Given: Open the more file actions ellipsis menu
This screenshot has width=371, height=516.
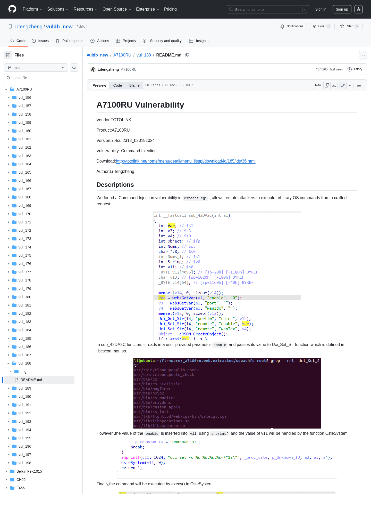Looking at the screenshot, I should (x=363, y=55).
